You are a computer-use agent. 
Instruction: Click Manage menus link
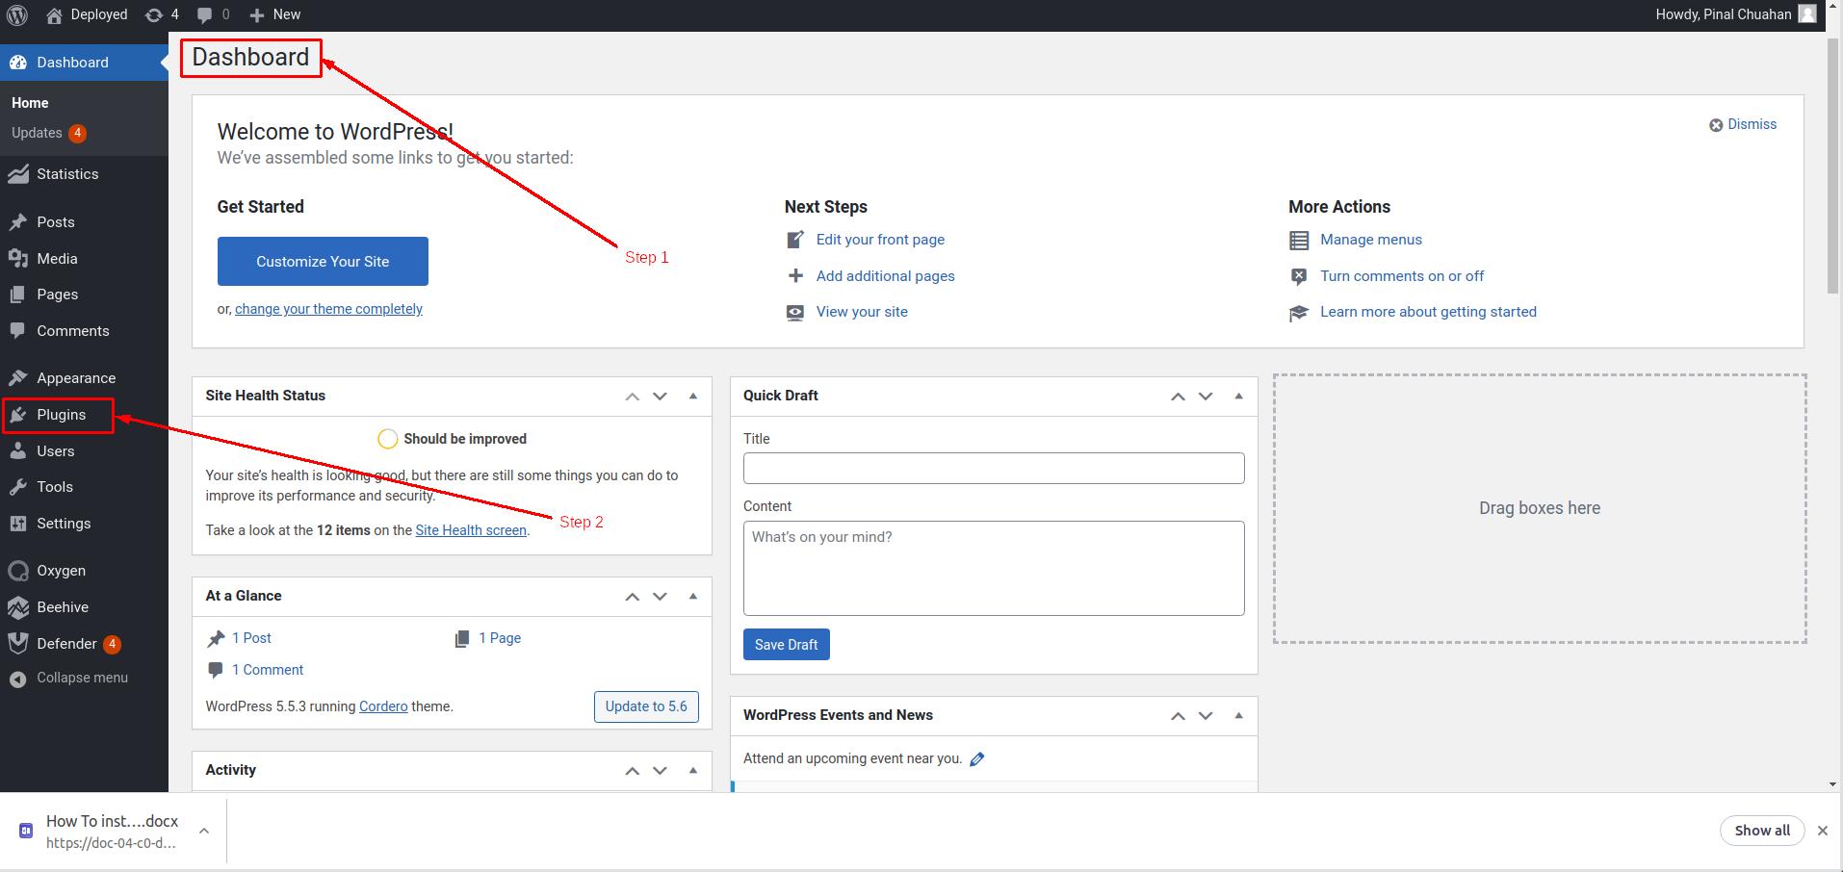pos(1371,240)
